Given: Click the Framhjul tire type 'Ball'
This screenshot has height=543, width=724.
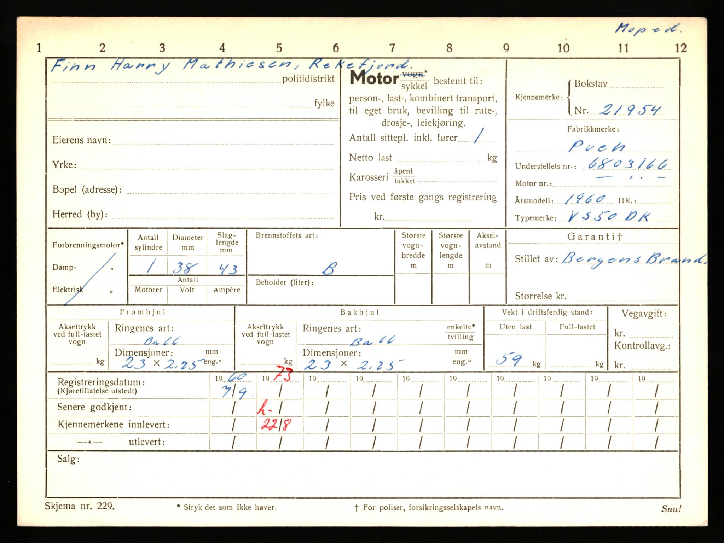Looking at the screenshot, I should (x=162, y=340).
